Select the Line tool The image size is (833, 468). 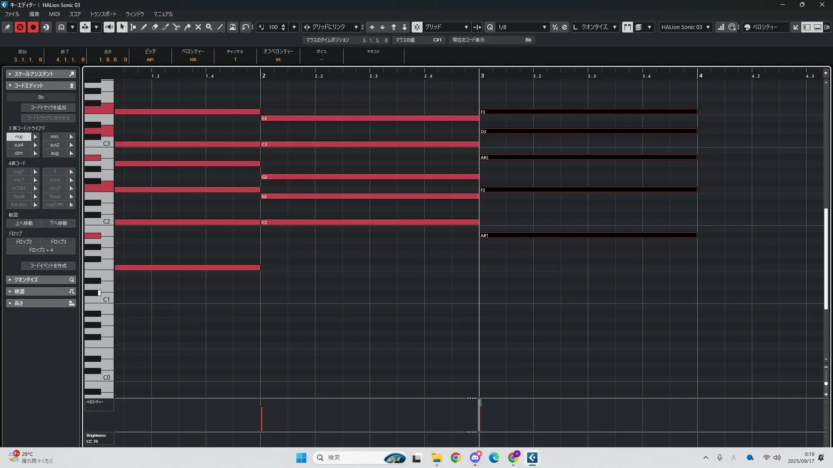tap(220, 27)
